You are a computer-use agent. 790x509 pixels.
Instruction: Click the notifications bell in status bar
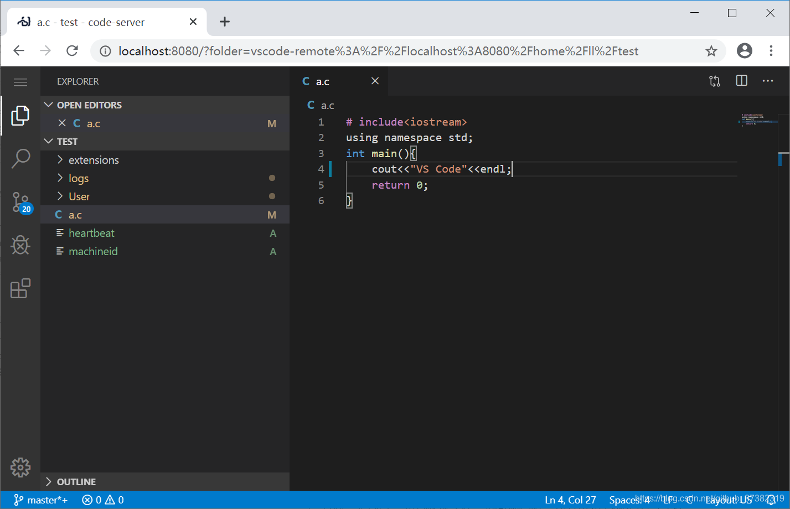coord(771,500)
